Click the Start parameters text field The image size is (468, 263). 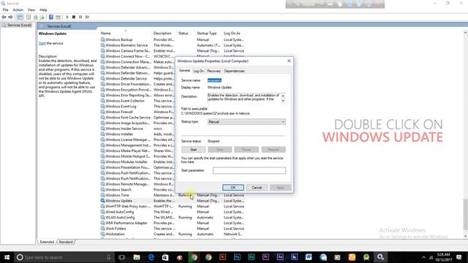tap(249, 170)
